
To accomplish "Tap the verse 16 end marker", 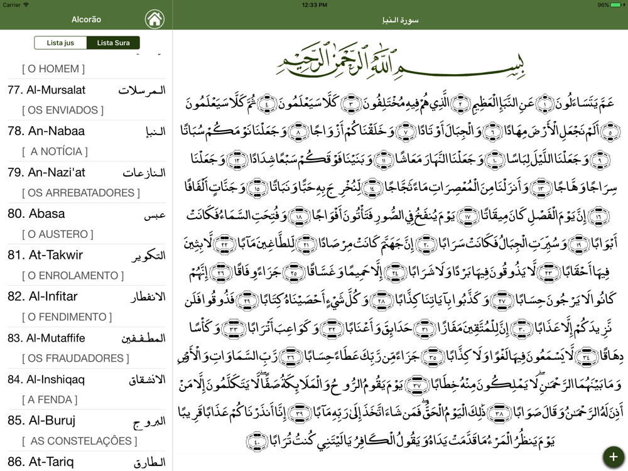I will (x=599, y=216).
